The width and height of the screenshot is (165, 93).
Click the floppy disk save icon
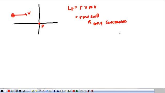point(69,91)
